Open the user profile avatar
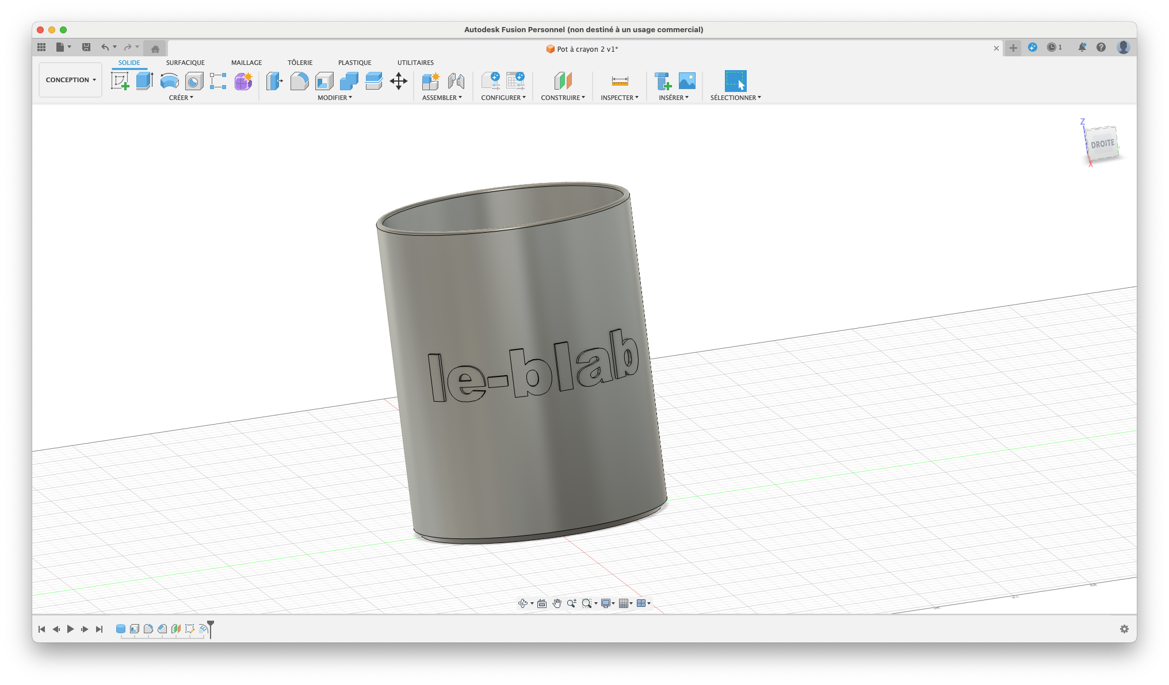 1124,47
